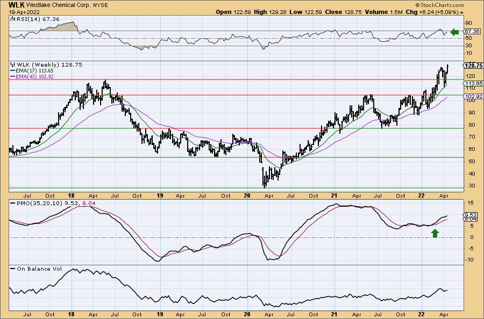Click the Open 122.59 value

click(234, 12)
